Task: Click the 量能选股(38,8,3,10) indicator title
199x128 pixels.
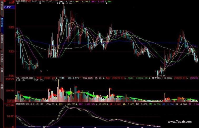Action: 27,104
